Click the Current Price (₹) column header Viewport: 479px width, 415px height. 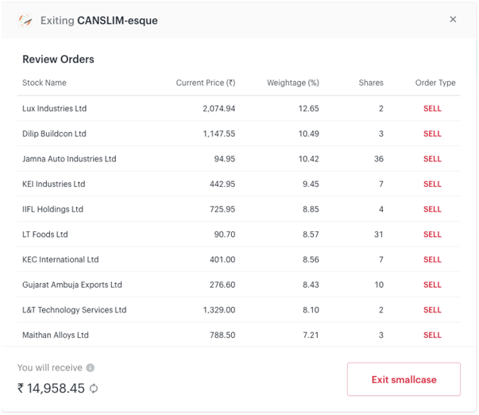(206, 83)
